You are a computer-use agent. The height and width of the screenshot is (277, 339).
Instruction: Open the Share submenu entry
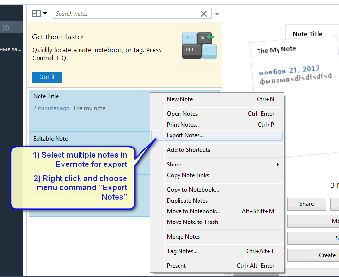(x=217, y=165)
